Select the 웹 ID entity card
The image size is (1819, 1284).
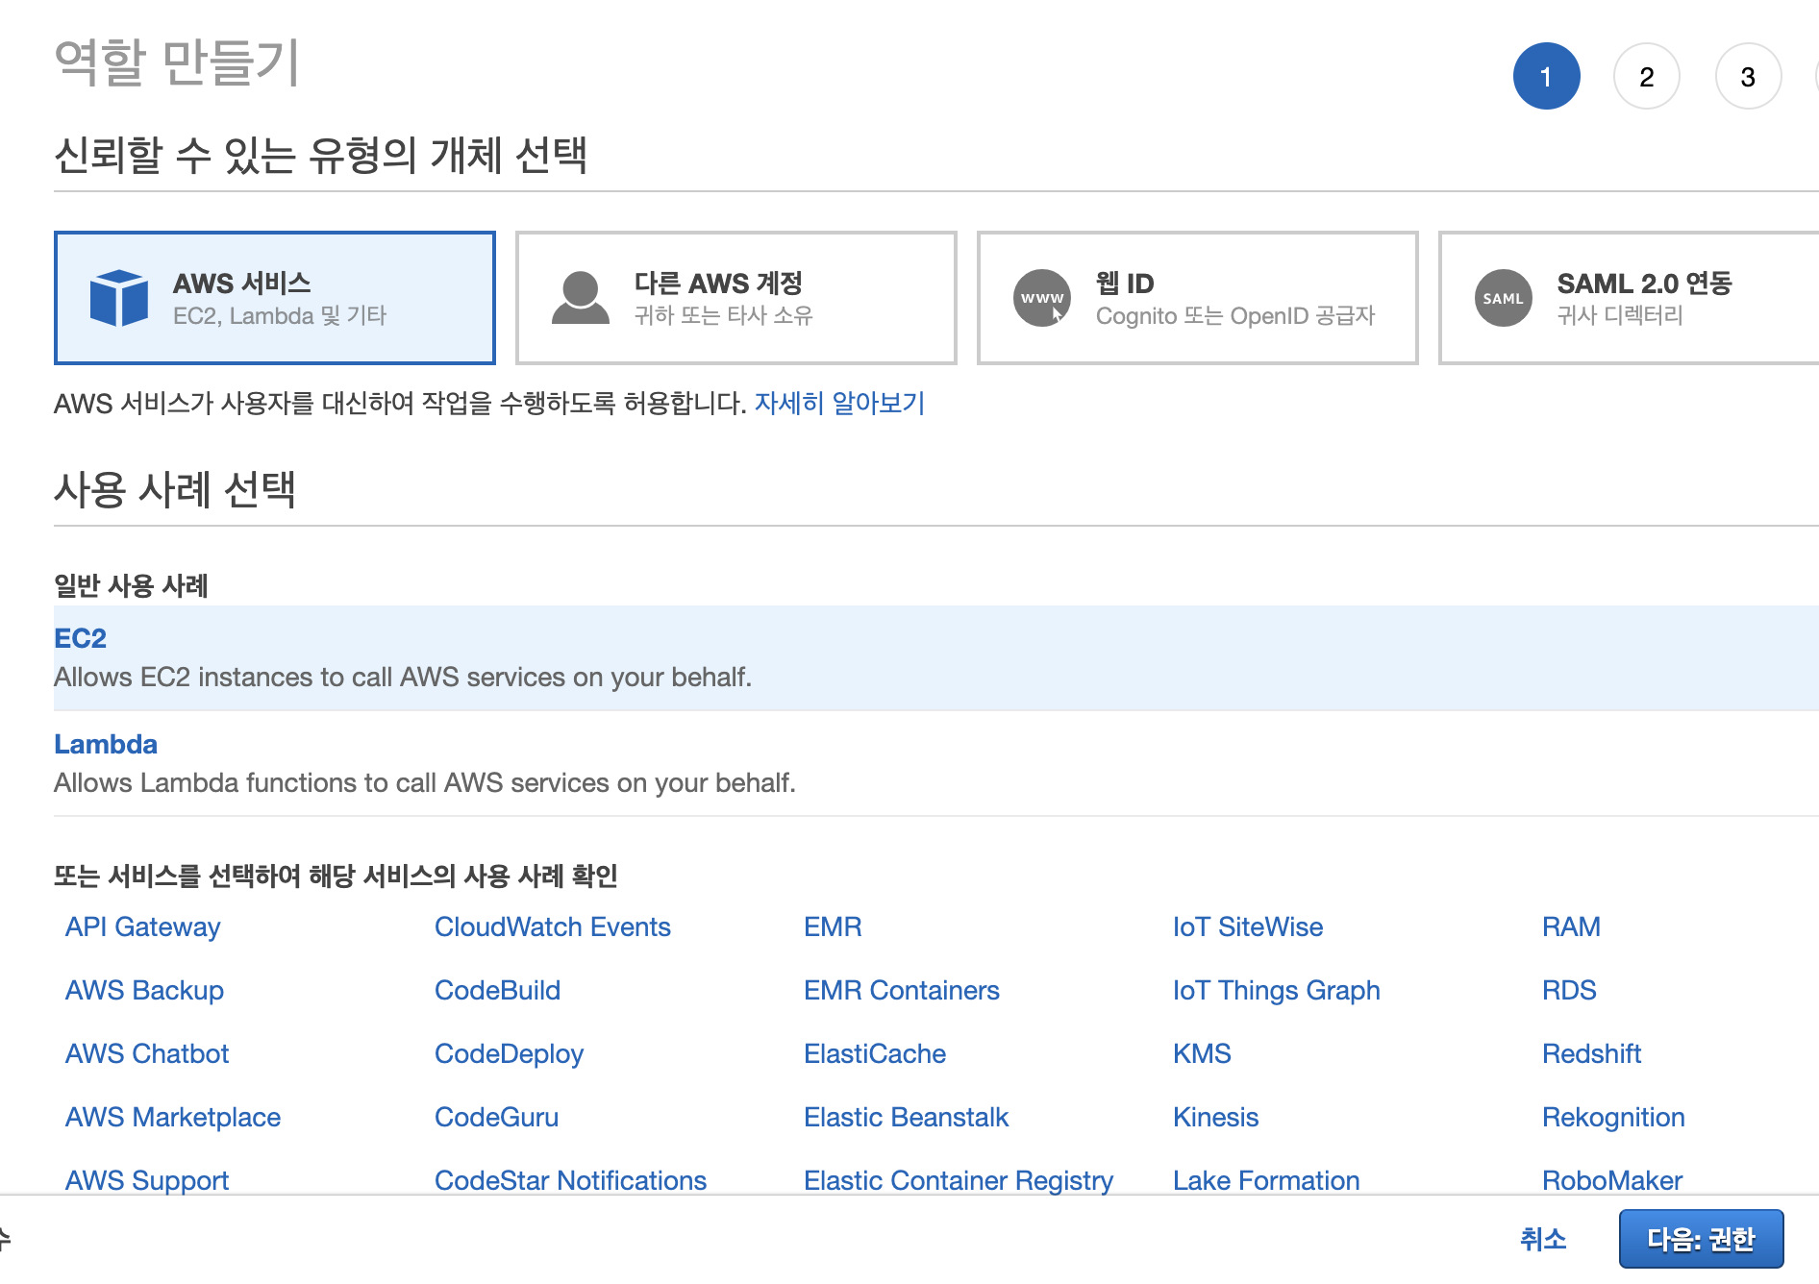coord(1198,298)
